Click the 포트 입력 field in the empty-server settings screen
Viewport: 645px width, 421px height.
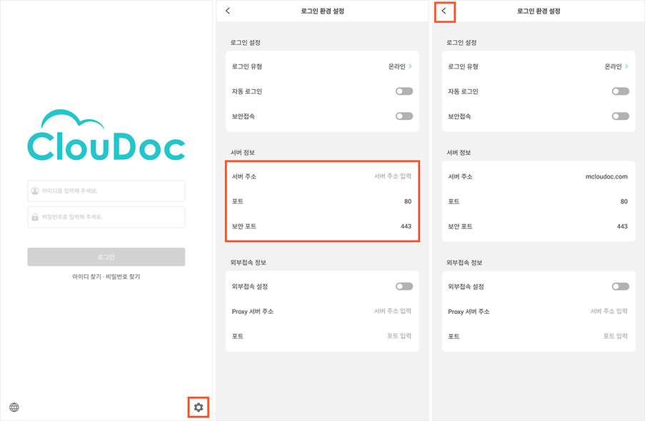click(399, 336)
